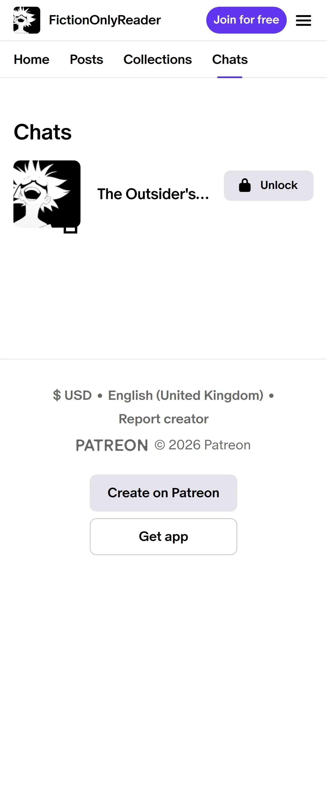Click the PATREON wordmark logo
The width and height of the screenshot is (327, 787).
[x=112, y=445]
